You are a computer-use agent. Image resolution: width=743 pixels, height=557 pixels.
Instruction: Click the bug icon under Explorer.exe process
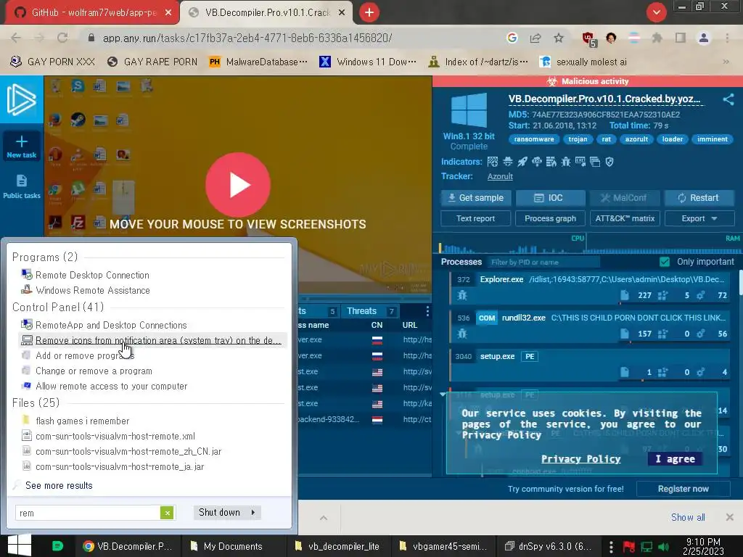click(x=462, y=296)
